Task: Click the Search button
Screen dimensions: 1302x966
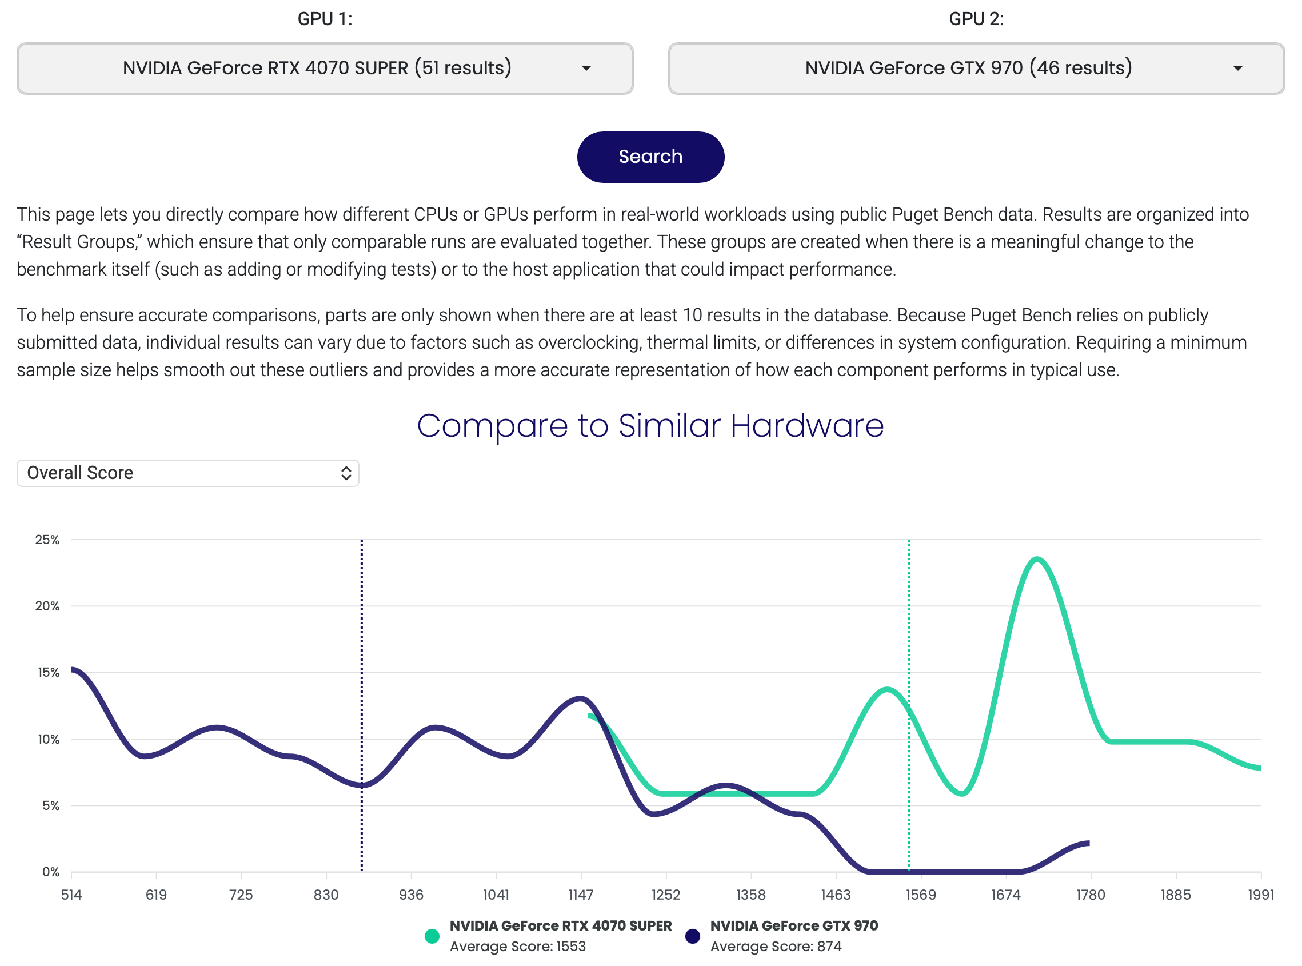Action: coord(650,157)
